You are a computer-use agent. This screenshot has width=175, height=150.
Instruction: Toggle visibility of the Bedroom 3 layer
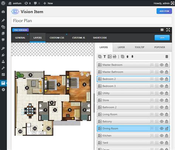point(162,86)
